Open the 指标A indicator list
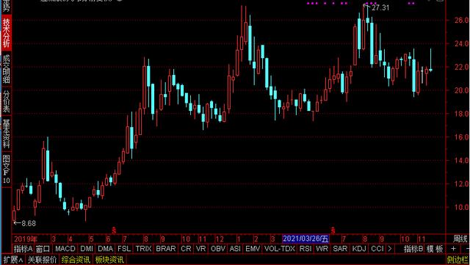470x265 pixels. (23, 249)
